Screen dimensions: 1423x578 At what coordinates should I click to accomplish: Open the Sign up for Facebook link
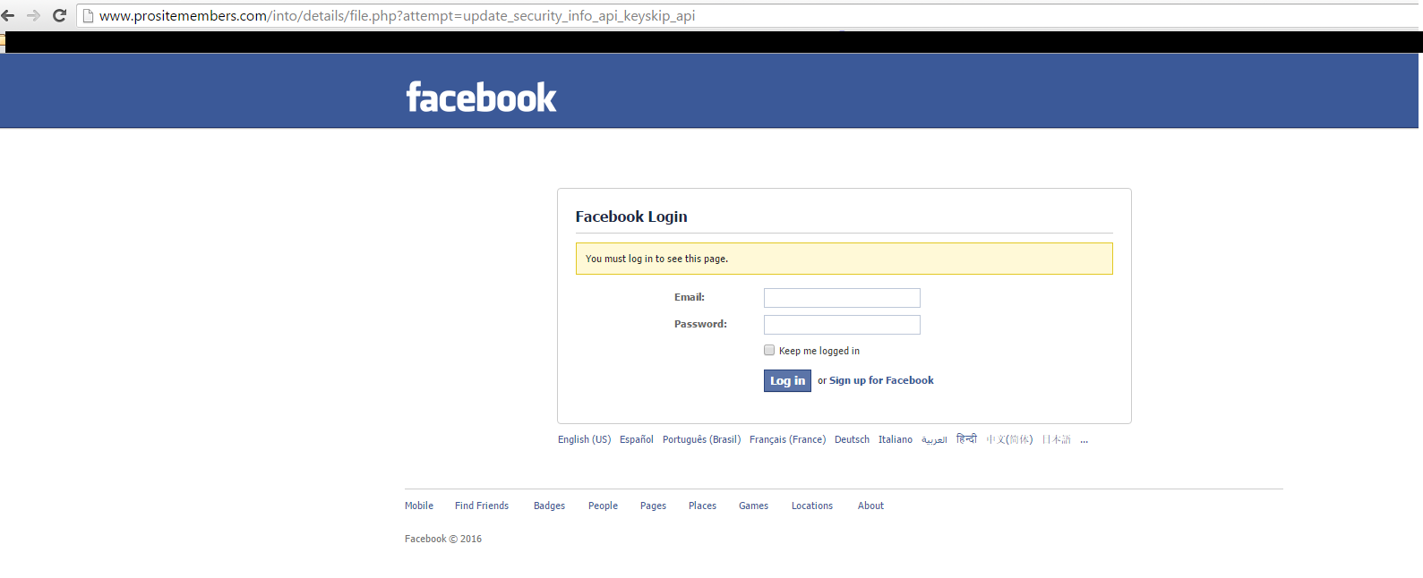(881, 380)
